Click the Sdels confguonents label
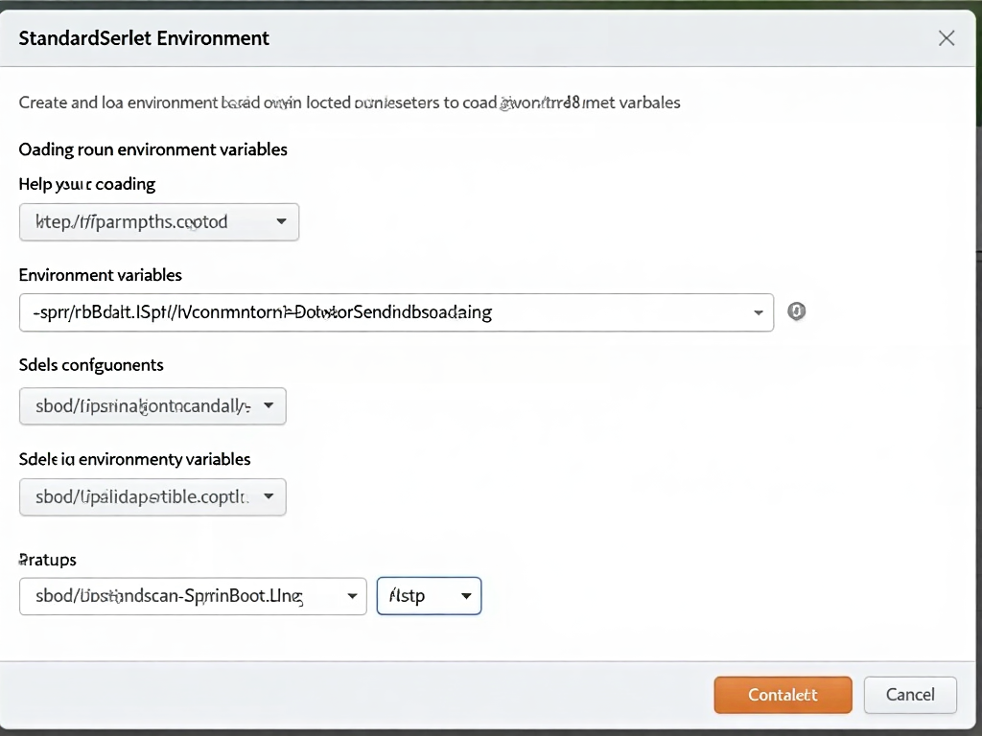Image resolution: width=982 pixels, height=736 pixels. 91,365
